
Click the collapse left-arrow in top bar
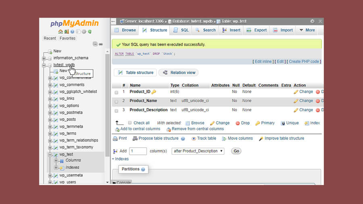tap(113, 21)
